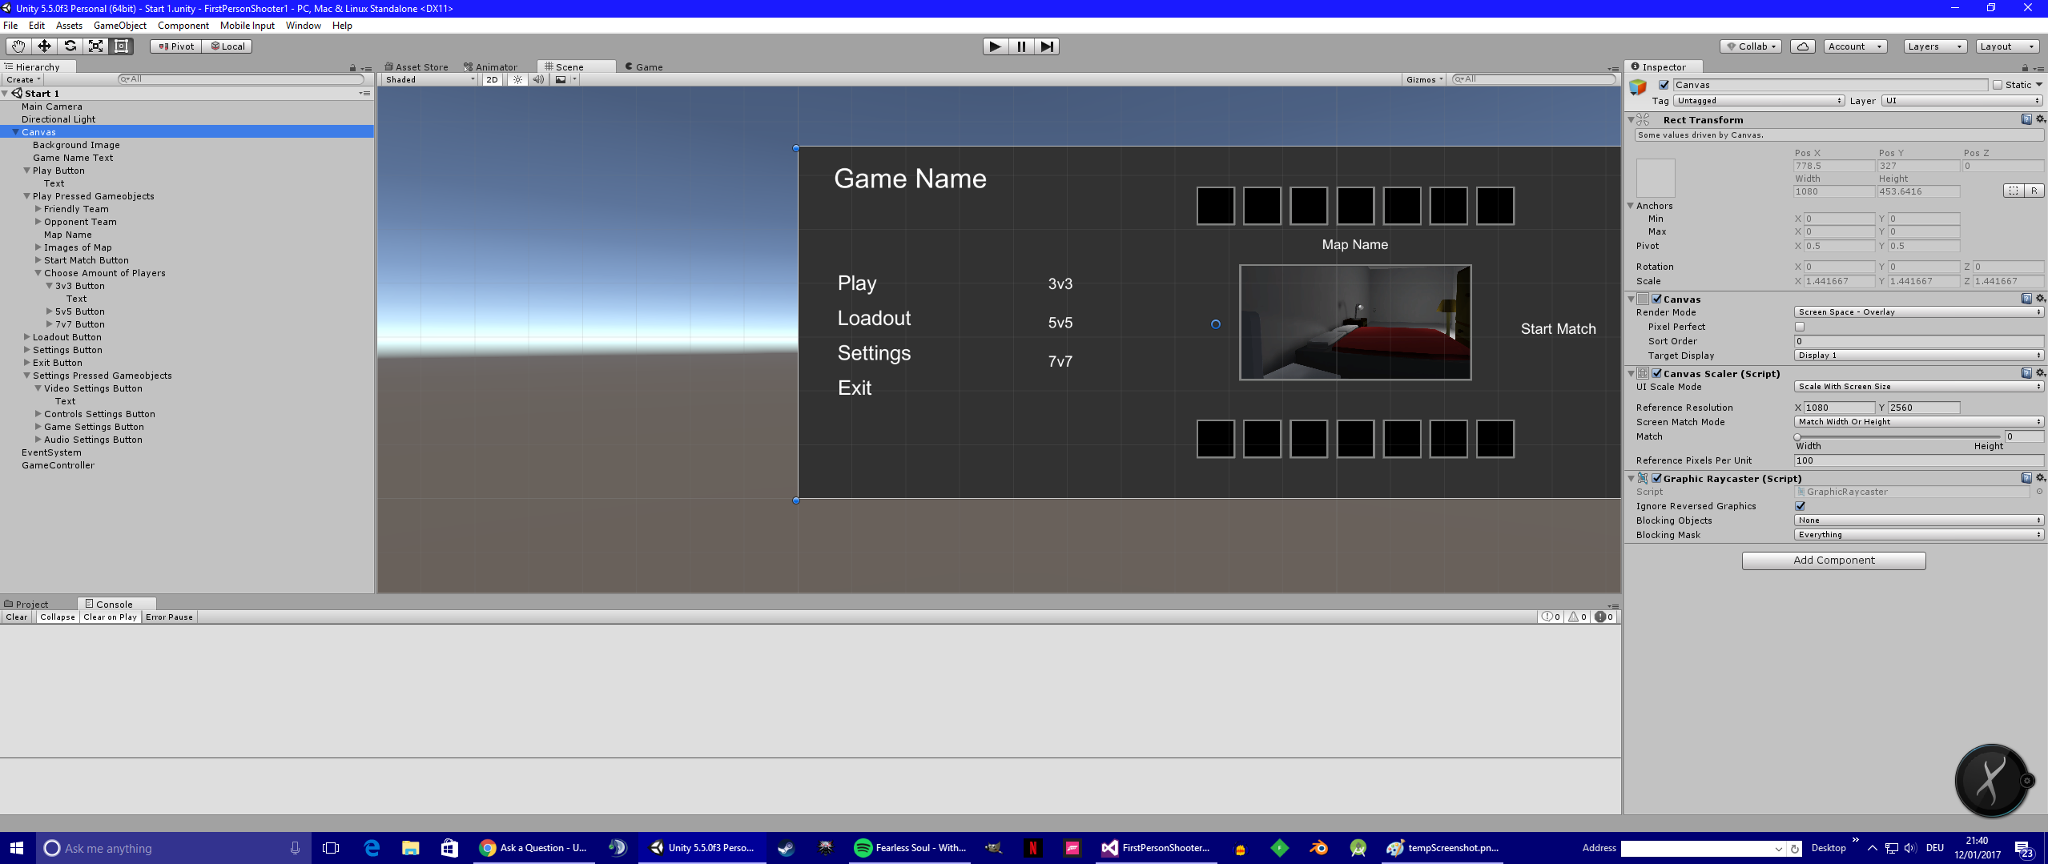Click the Play button
The width and height of the screenshot is (2048, 864).
coord(995,46)
